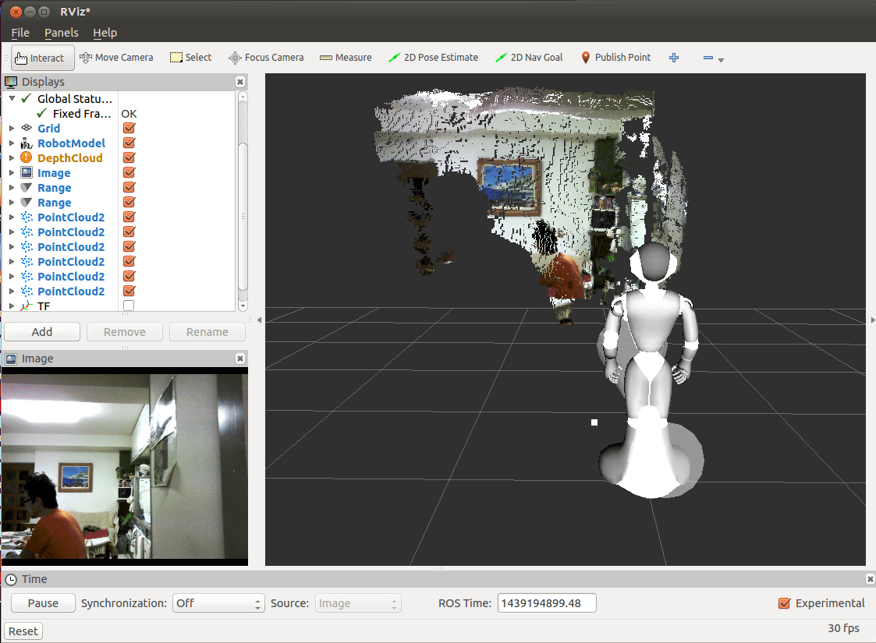876x643 pixels.
Task: Click the OK status value
Action: pyautogui.click(x=129, y=114)
